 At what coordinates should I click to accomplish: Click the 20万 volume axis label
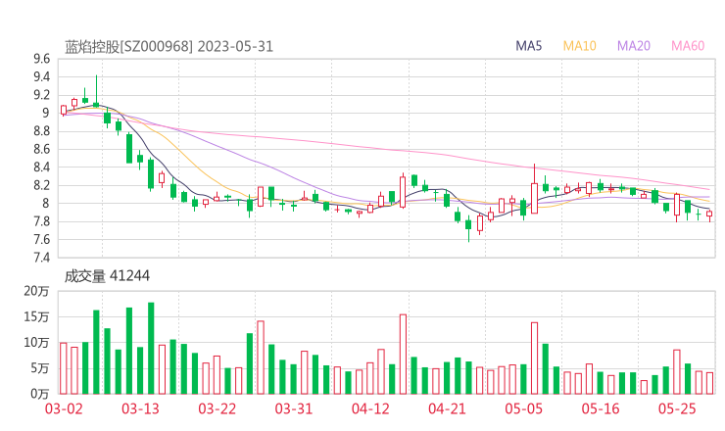click(x=36, y=291)
